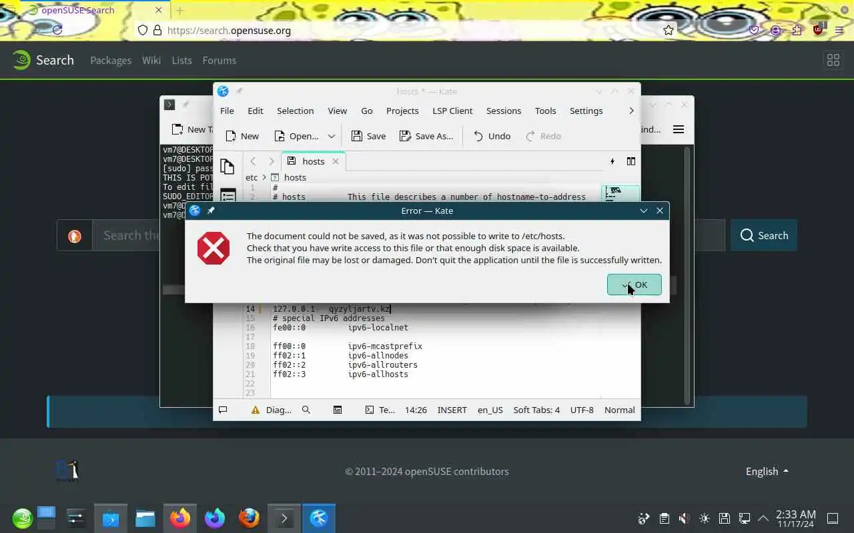This screenshot has width=854, height=533.
Task: Open Forums link on openSUSE Search
Action: coord(220,60)
